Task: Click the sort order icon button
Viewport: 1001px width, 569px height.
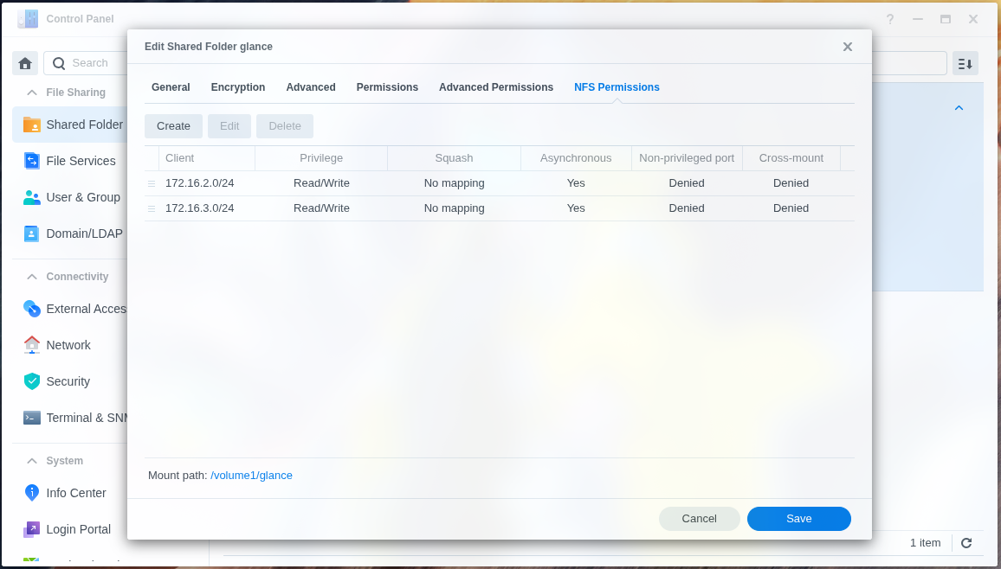Action: click(965, 63)
